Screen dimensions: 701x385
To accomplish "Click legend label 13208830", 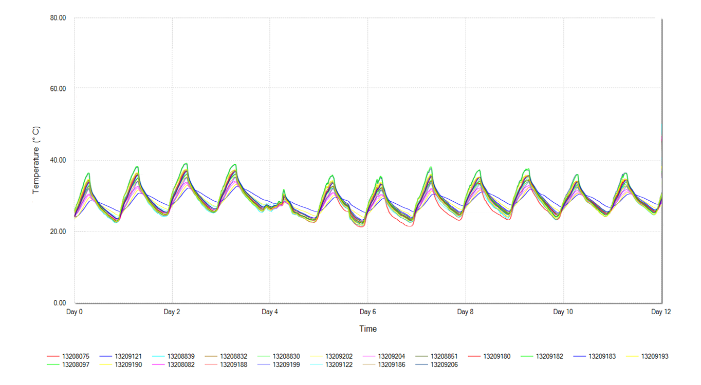I will [x=286, y=356].
